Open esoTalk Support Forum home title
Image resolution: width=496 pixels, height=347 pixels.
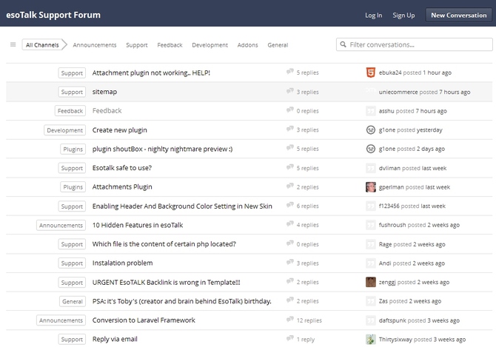[x=53, y=15]
